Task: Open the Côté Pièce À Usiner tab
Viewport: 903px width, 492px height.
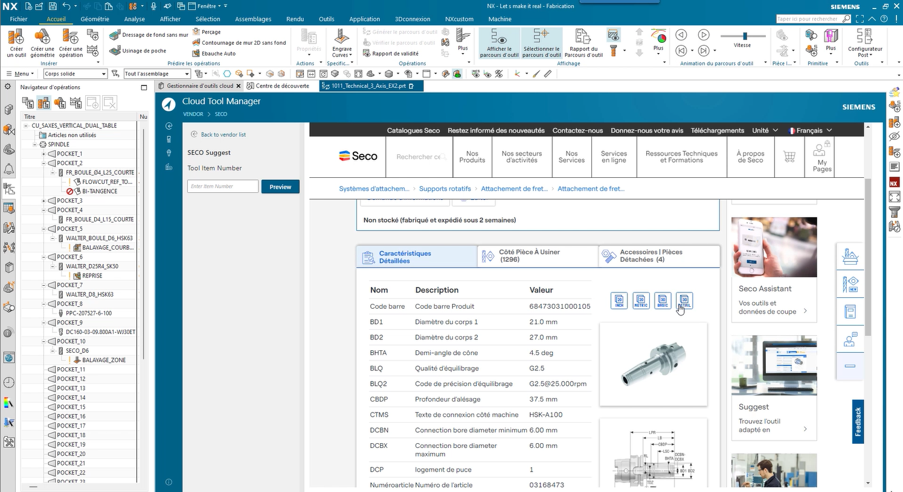Action: [x=538, y=256]
